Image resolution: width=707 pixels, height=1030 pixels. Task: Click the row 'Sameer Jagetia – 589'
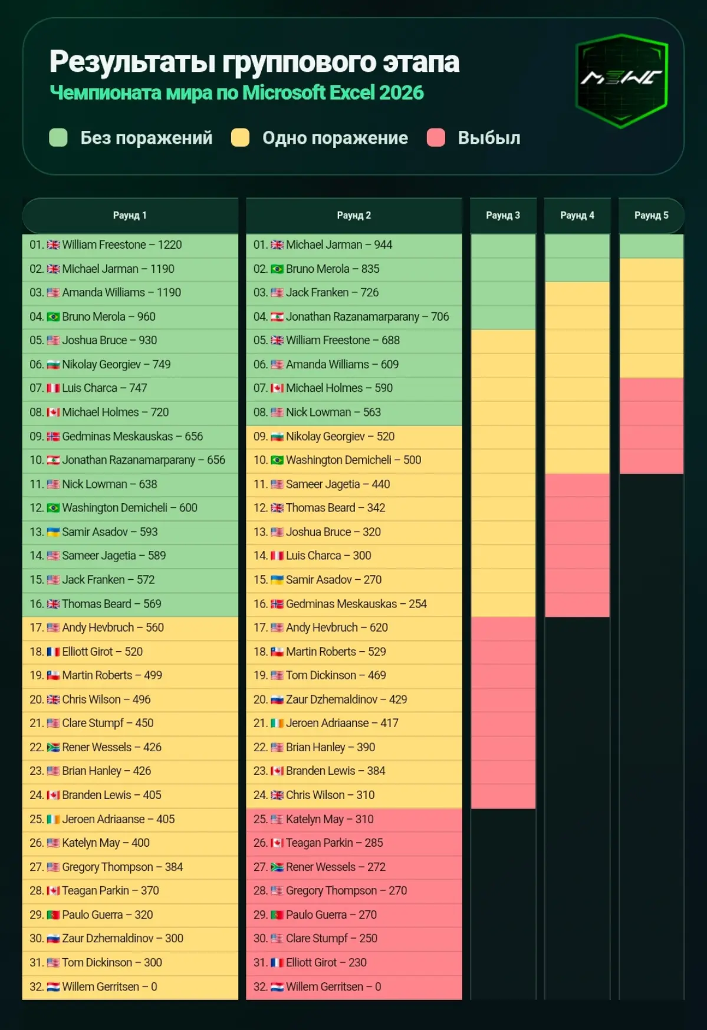point(130,556)
